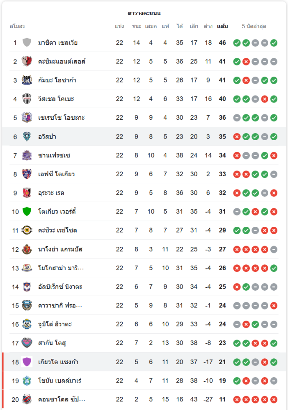288x410 pixels.
Task: Click the Vissel Kobe striped crest
Action: 27,99
